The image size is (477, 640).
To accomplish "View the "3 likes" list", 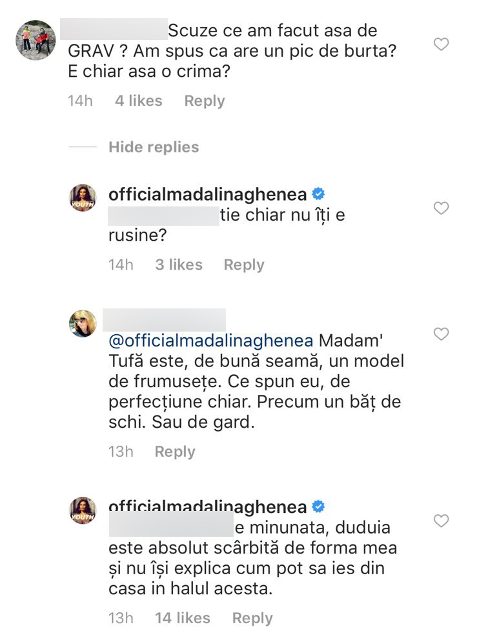I will tap(179, 265).
